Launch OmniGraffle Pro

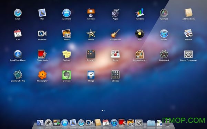pos(18,75)
